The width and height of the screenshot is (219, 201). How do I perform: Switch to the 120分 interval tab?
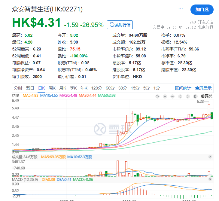click(96, 88)
